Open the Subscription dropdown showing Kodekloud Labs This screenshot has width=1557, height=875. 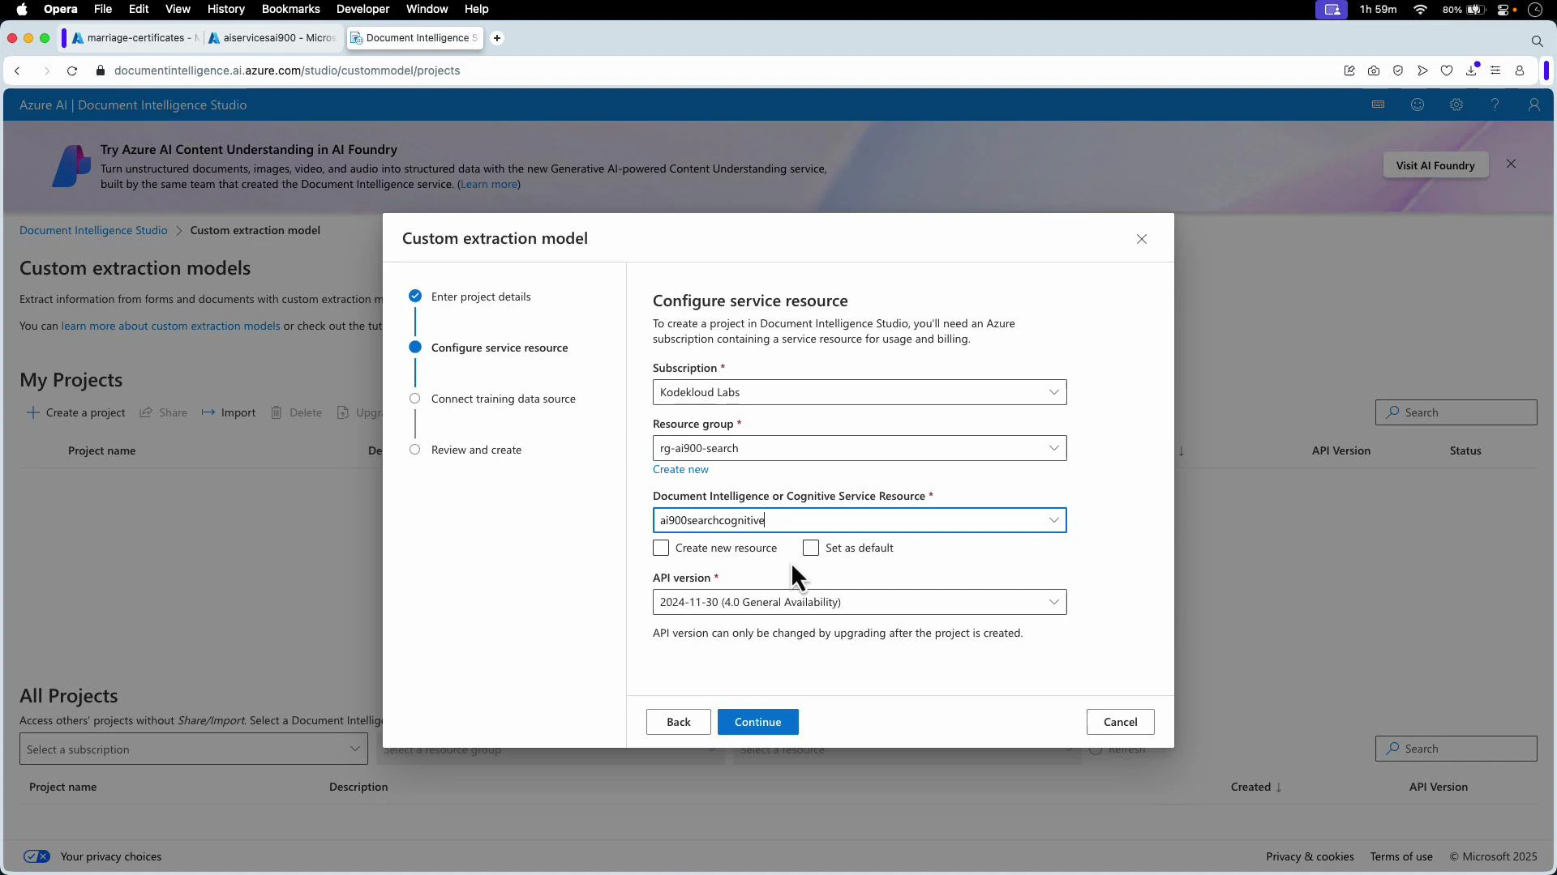tap(859, 392)
